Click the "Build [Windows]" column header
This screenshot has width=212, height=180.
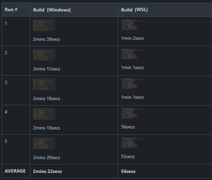[x=52, y=10]
